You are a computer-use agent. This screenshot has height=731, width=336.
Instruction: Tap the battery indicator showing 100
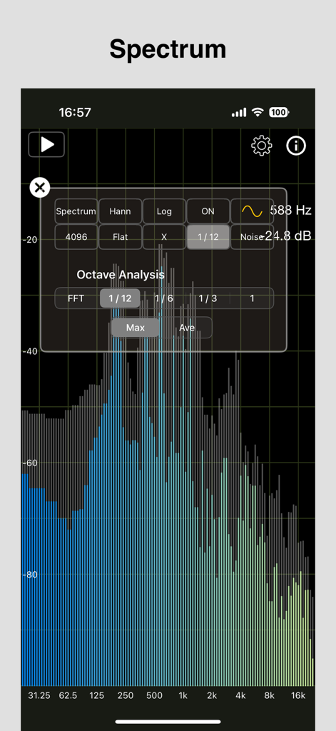(x=279, y=112)
